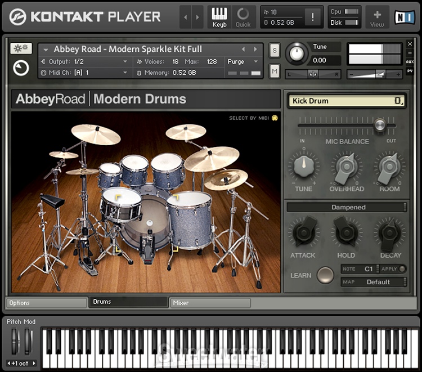Click the Pitch wheel
Image resolution: width=422 pixels, height=372 pixels.
[x=15, y=341]
